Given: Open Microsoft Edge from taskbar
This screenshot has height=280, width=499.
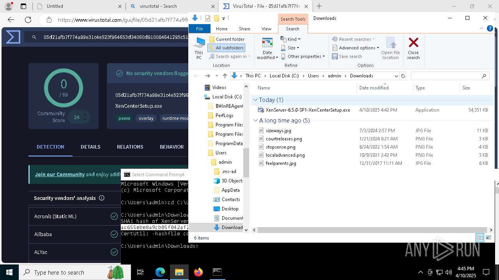Looking at the screenshot, I should [x=160, y=272].
